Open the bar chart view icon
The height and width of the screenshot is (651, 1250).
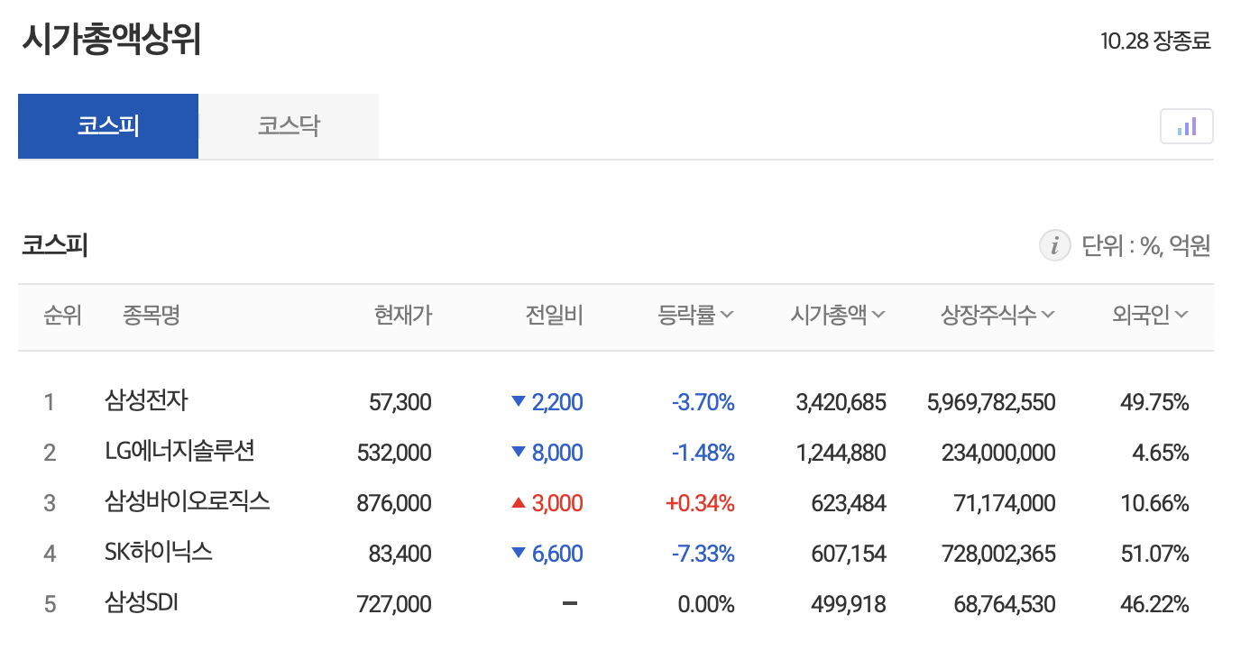click(1186, 126)
